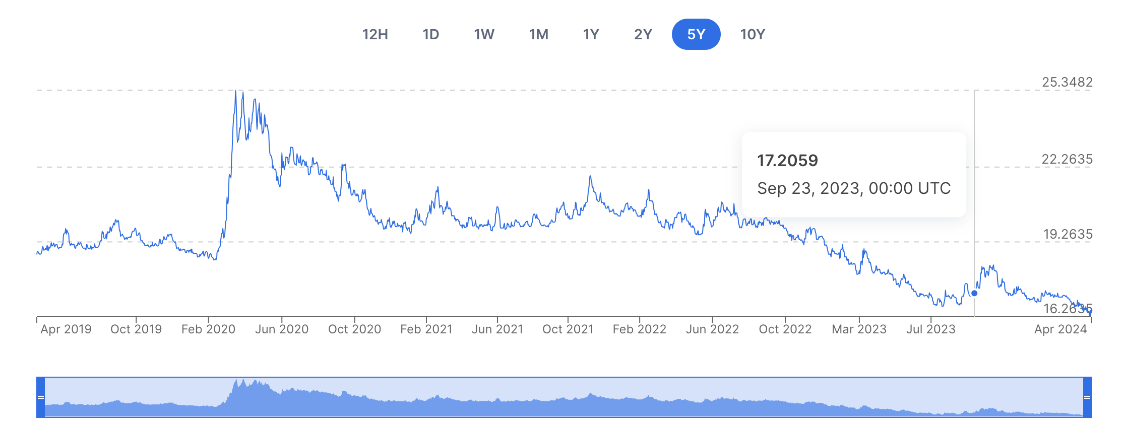Select the 12H time range
Screen dimensions: 1123x424
pos(375,34)
